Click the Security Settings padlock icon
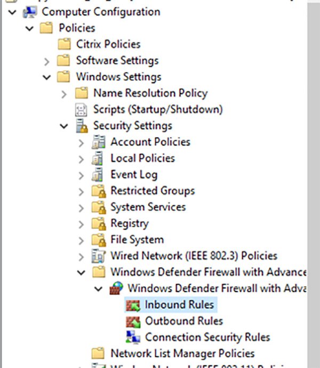The height and width of the screenshot is (368, 320). pyautogui.click(x=81, y=126)
